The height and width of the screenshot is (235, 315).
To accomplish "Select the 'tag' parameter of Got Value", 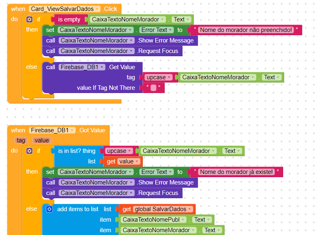I will (x=21, y=140).
